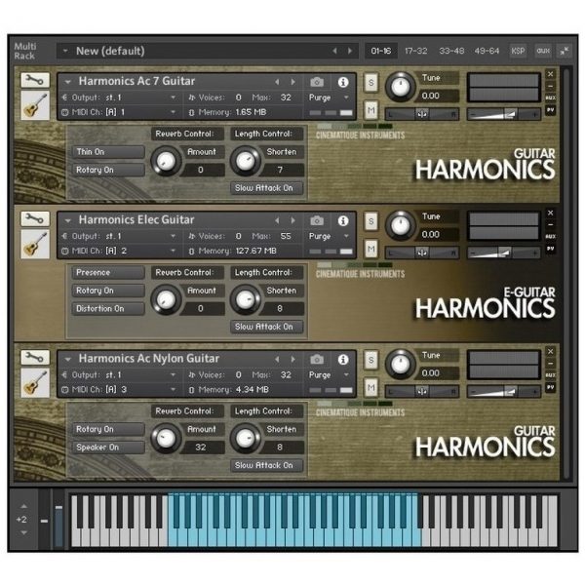Toggle Thin On for Ac 7 Guitar
The height and width of the screenshot is (585, 585).
tap(108, 152)
